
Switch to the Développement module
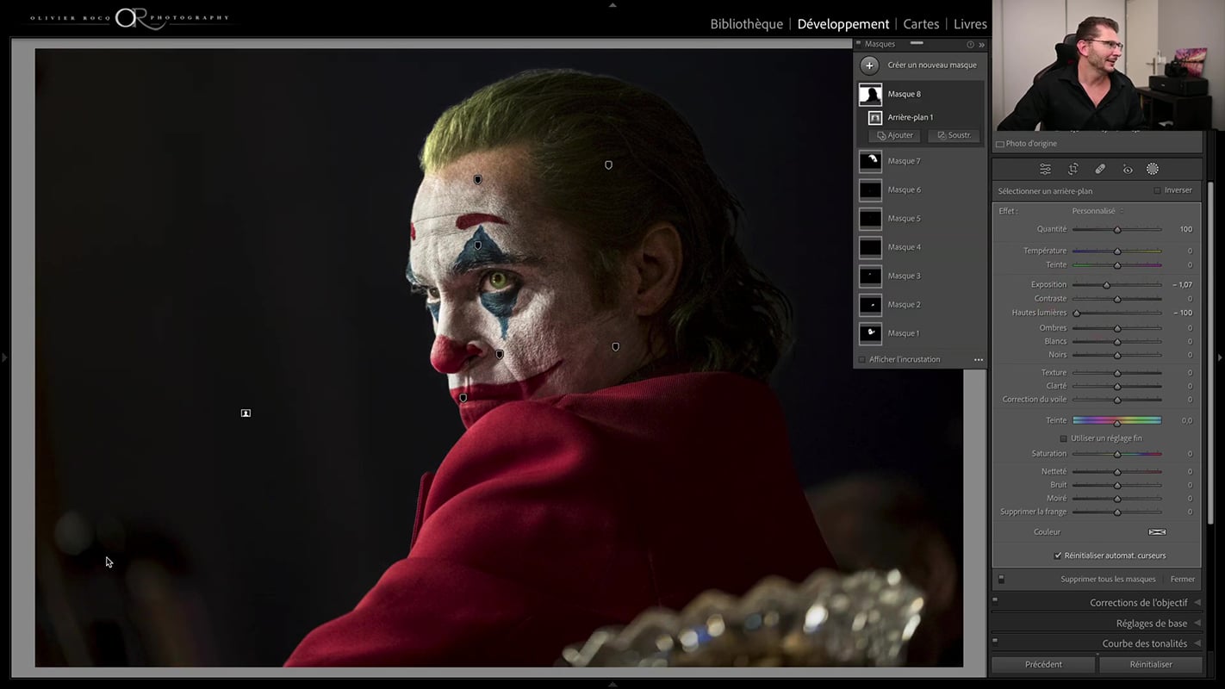[843, 24]
